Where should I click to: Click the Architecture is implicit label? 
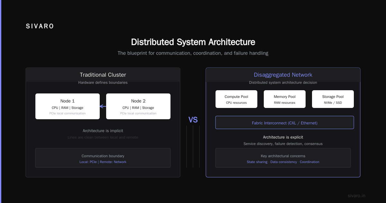click(103, 131)
